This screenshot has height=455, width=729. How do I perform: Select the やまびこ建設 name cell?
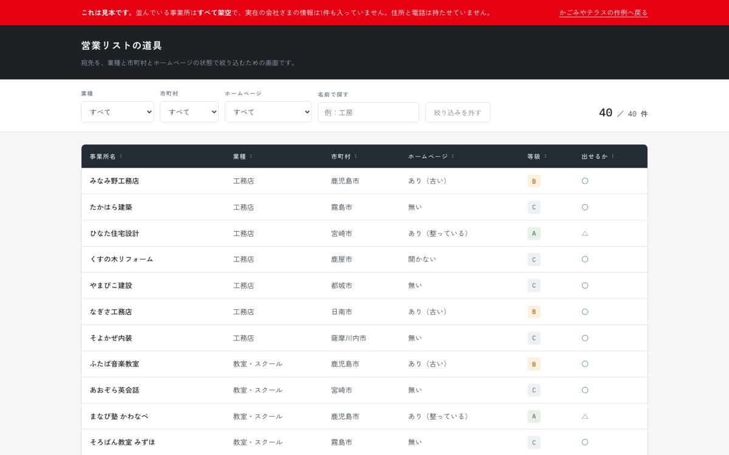(x=111, y=285)
